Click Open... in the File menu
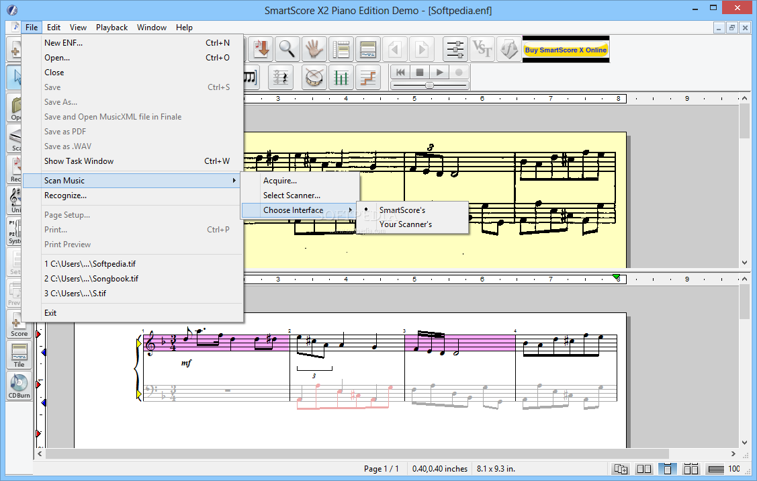 pos(132,58)
